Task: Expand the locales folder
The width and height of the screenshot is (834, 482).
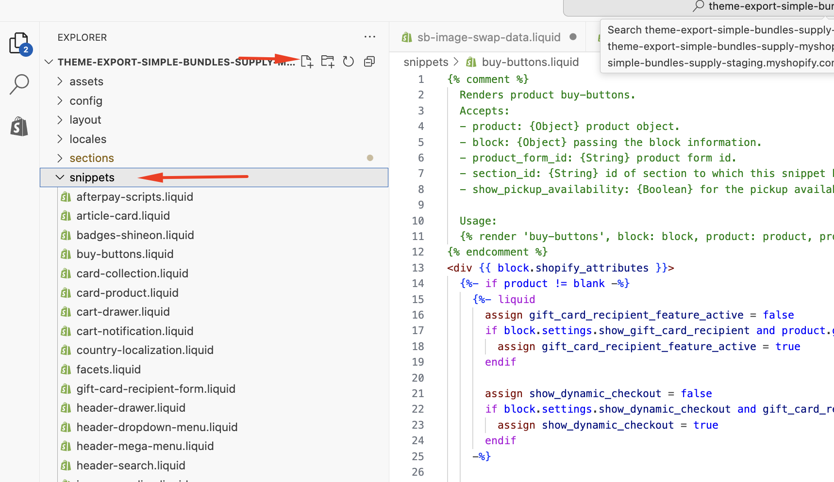Action: coord(214,139)
